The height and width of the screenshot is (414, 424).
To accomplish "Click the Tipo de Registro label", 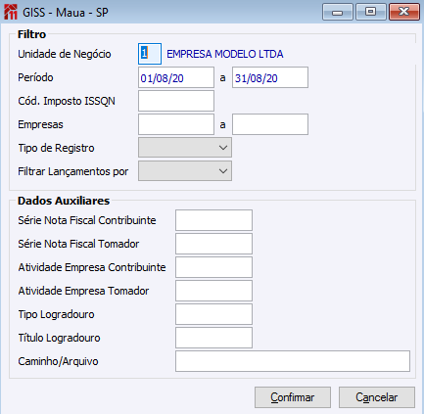I will pos(56,148).
